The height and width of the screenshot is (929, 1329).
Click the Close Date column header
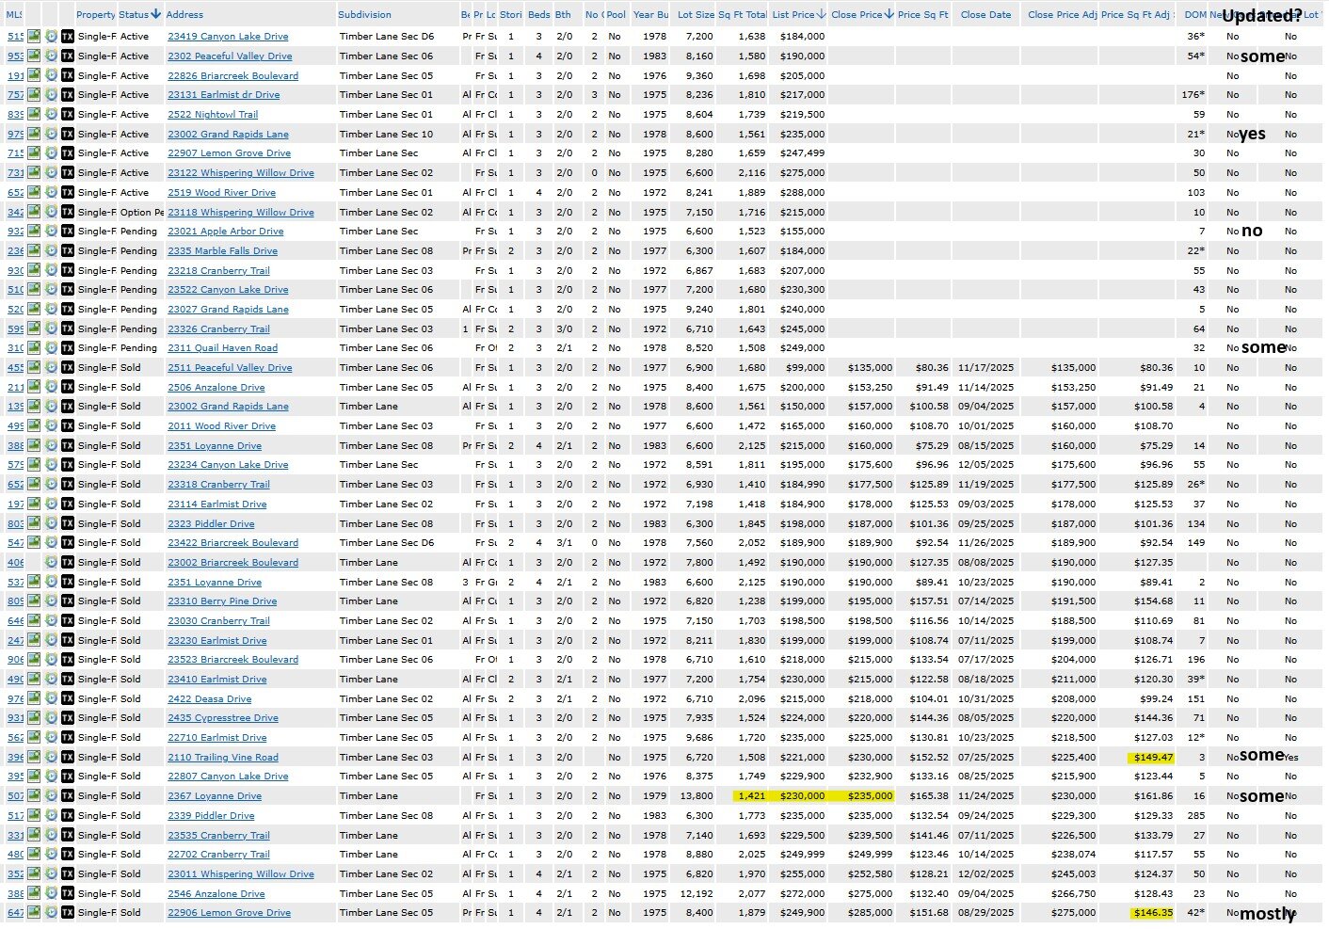pos(985,15)
